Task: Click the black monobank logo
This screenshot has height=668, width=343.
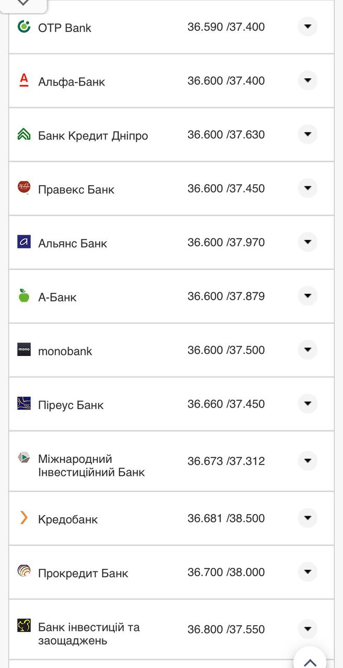Action: pyautogui.click(x=24, y=350)
